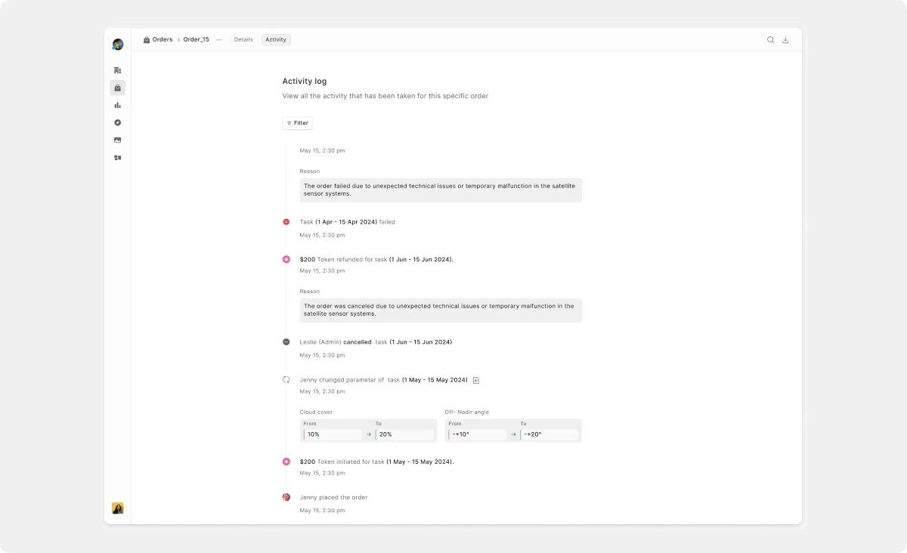Click the Jenny changed parameter of task entry

tap(384, 380)
